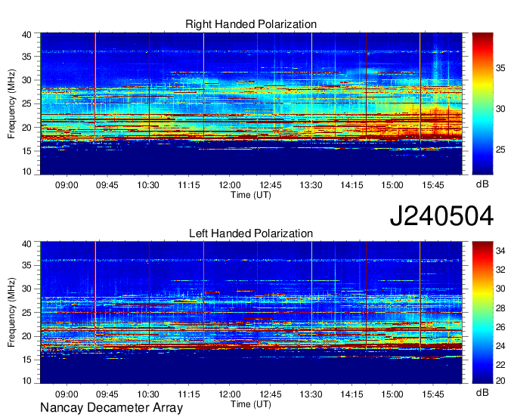This screenshot has width=514, height=417.
Task: Click 34 dB tick on bottom color bar
Action: [500, 251]
